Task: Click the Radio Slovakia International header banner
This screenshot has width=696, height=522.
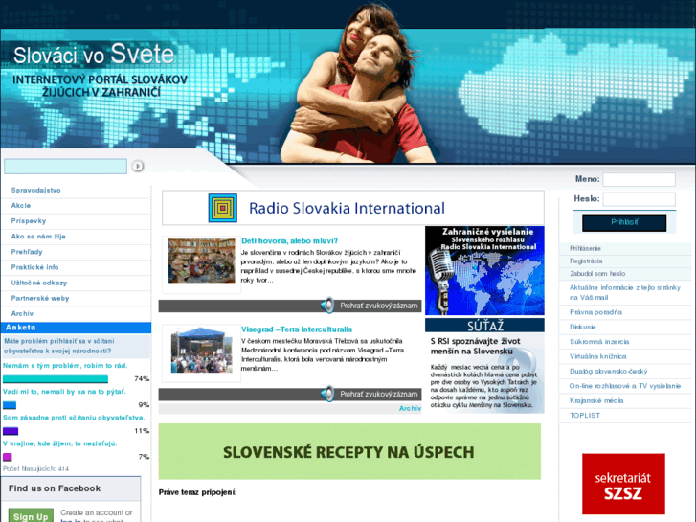Action: pyautogui.click(x=353, y=208)
